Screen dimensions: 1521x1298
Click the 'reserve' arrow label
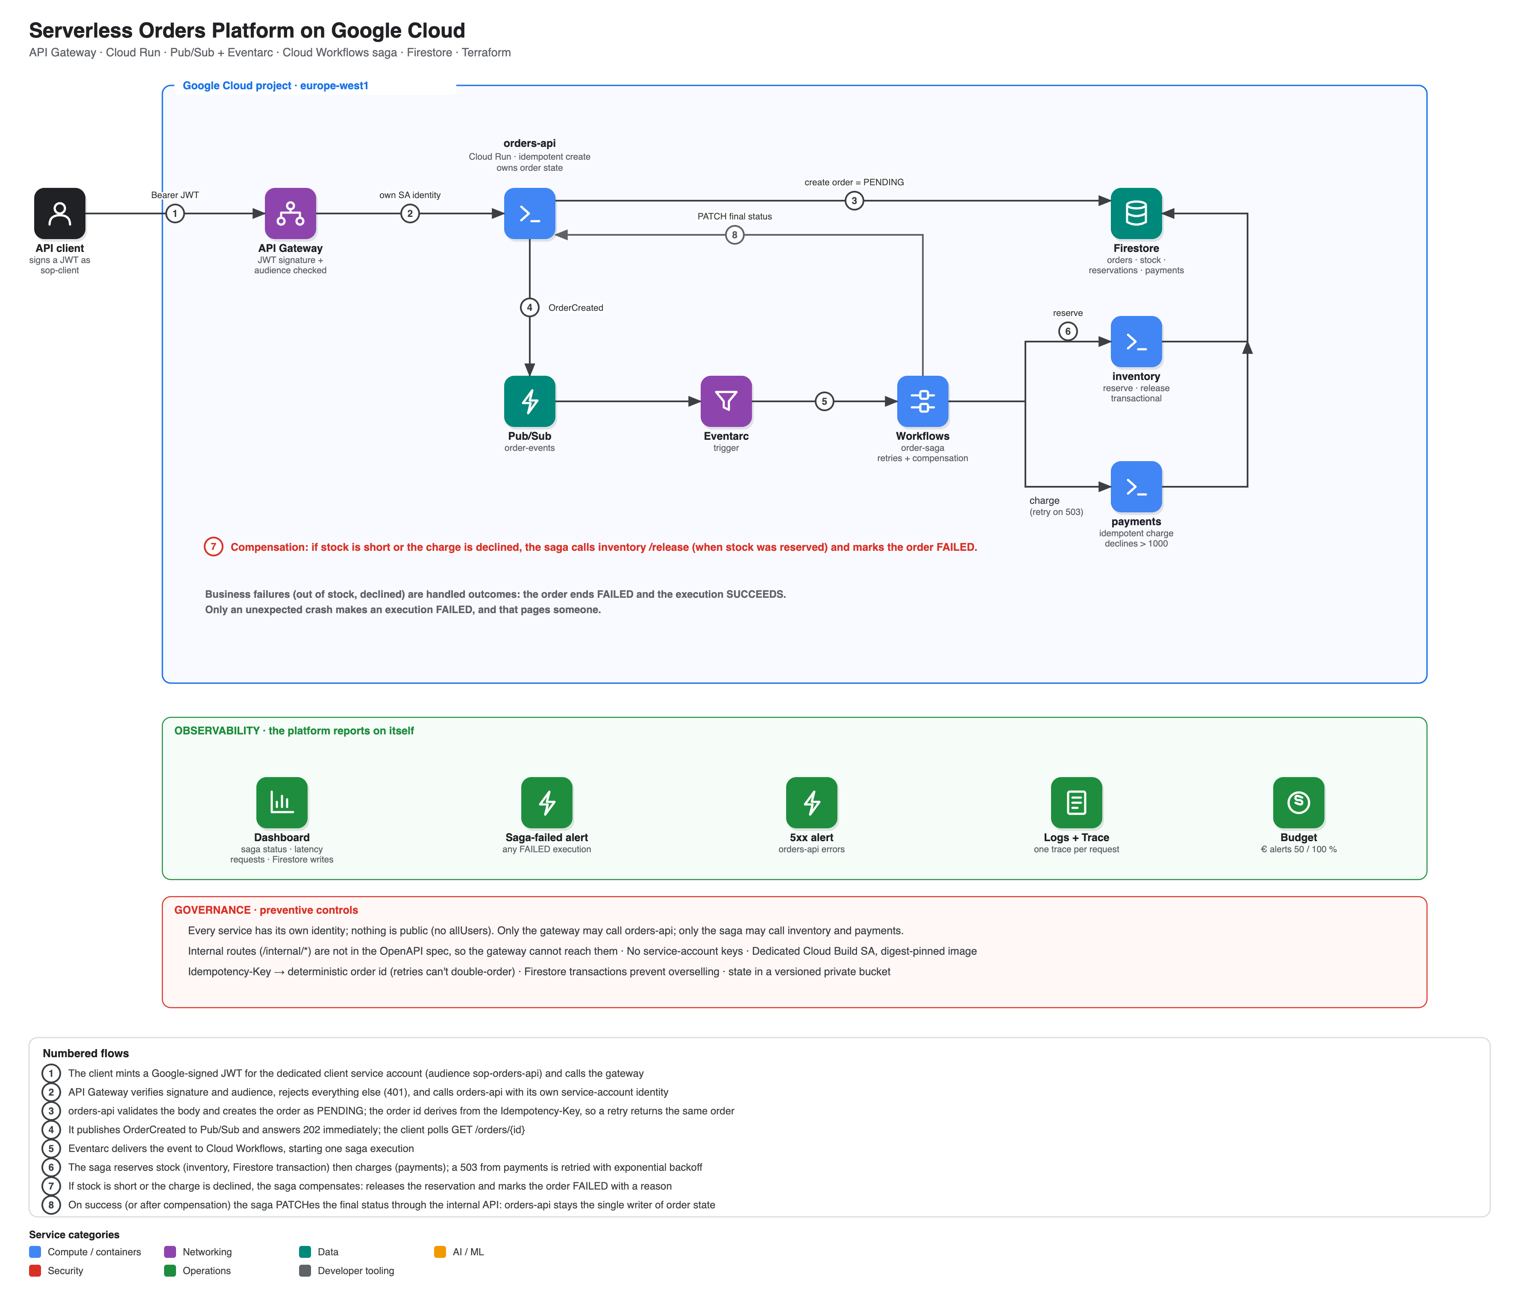pyautogui.click(x=1067, y=313)
